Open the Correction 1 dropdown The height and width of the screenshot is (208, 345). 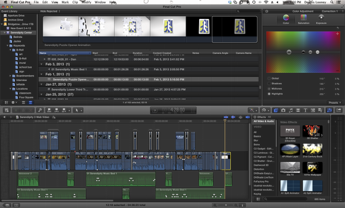(x=332, y=11)
